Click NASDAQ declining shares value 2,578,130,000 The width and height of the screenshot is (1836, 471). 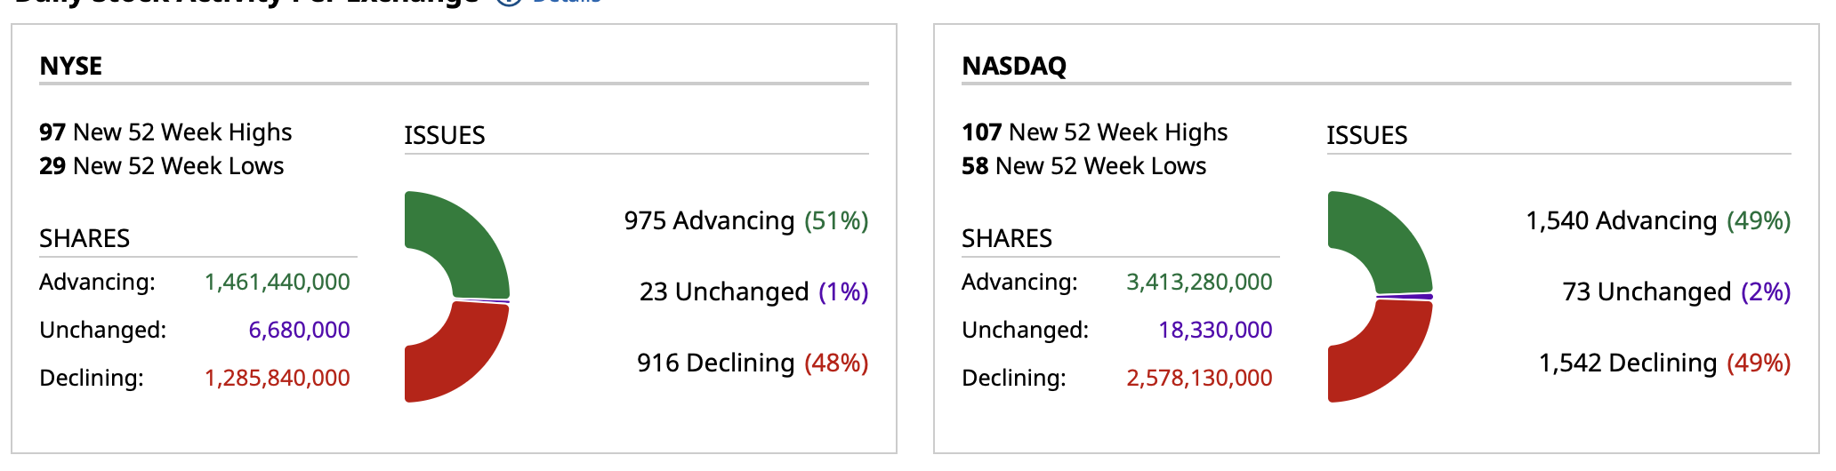pyautogui.click(x=1199, y=379)
